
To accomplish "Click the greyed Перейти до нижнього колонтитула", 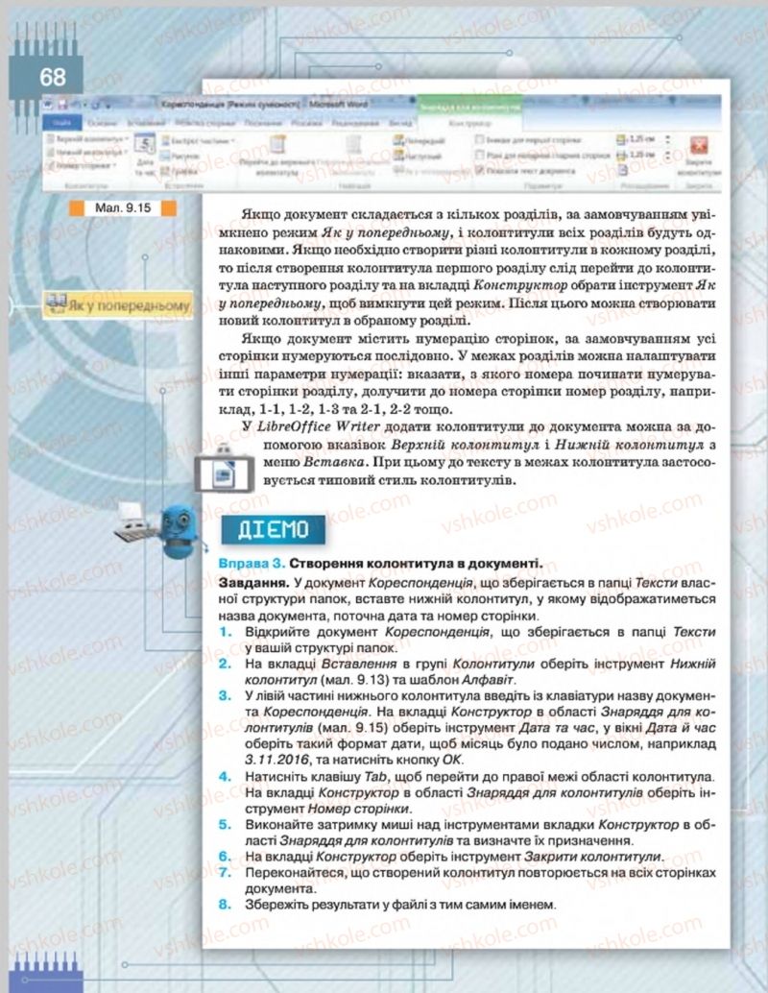I will pyautogui.click(x=354, y=156).
